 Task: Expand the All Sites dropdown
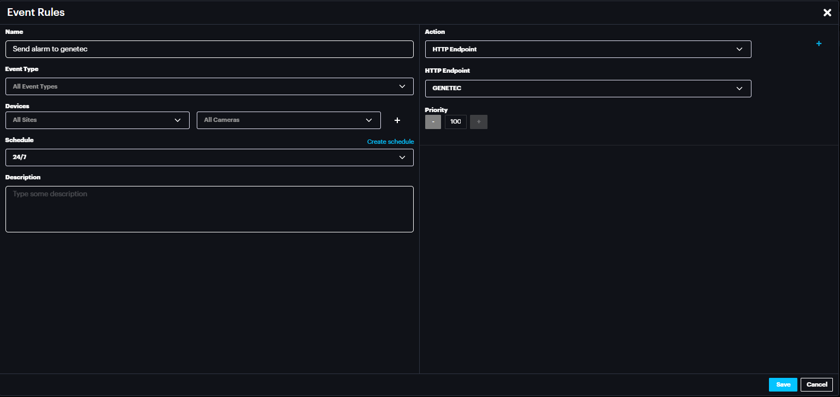coord(97,120)
